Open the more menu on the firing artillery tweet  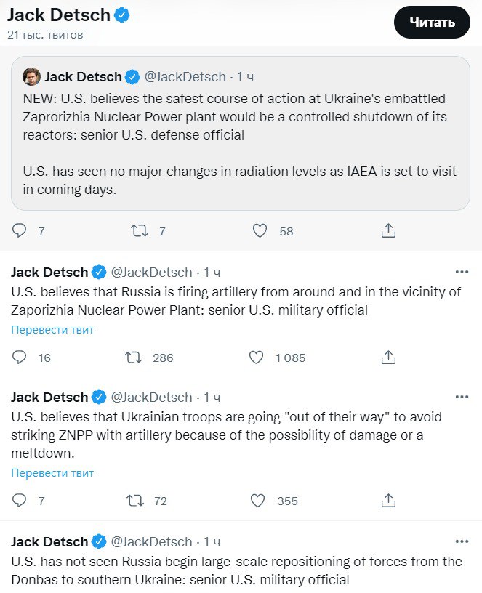462,272
